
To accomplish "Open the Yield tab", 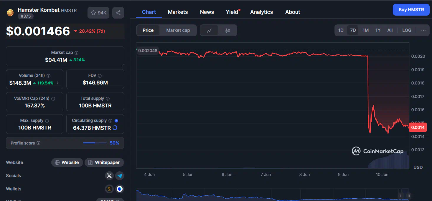I will (232, 12).
